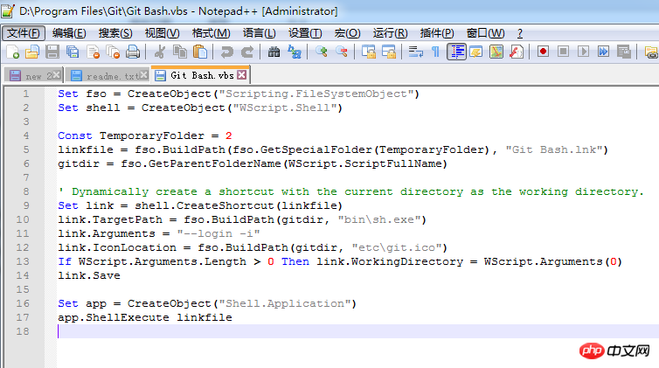Click the Close file toolbar icon

coord(93,52)
